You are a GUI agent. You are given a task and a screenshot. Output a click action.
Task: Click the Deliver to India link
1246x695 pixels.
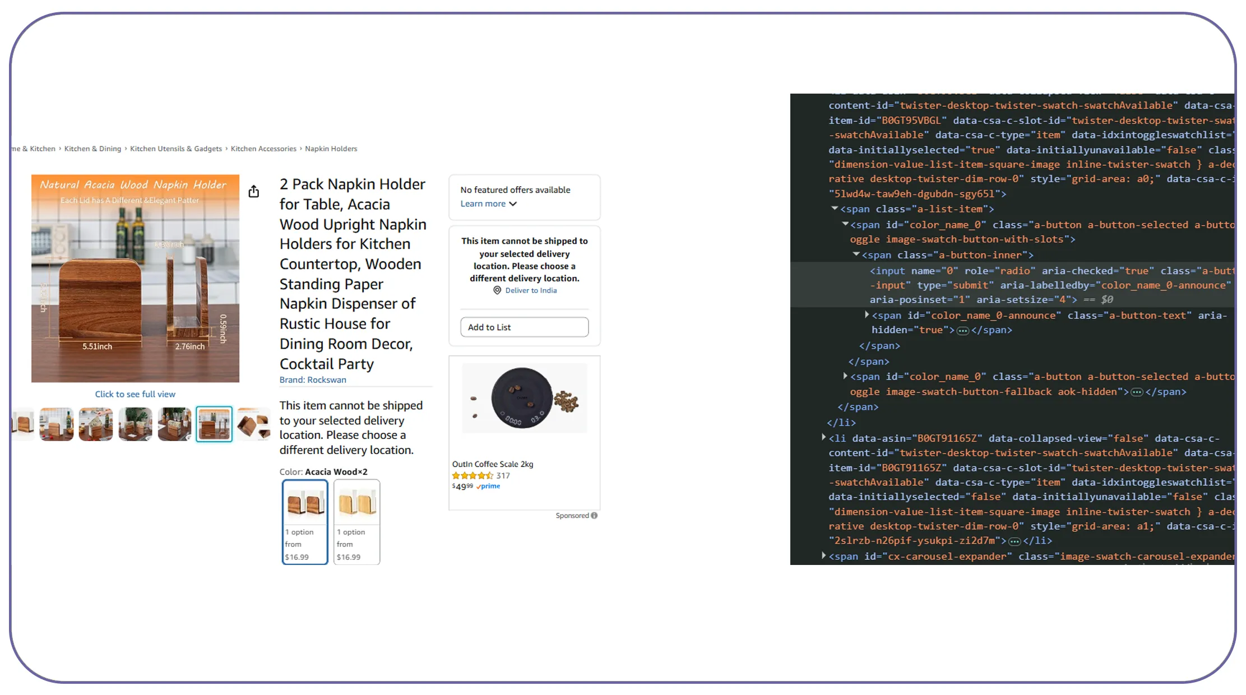531,290
